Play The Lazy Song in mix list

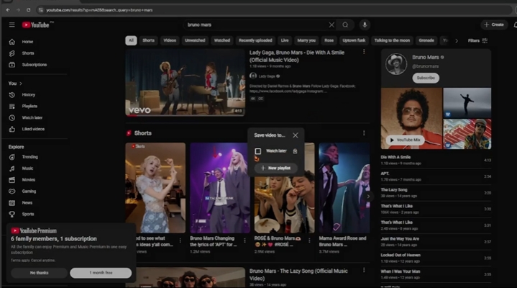tap(436, 192)
